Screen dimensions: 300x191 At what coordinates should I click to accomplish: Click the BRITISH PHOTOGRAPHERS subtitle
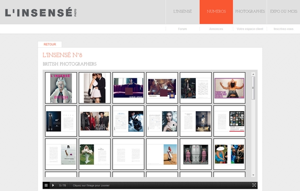(x=70, y=64)
